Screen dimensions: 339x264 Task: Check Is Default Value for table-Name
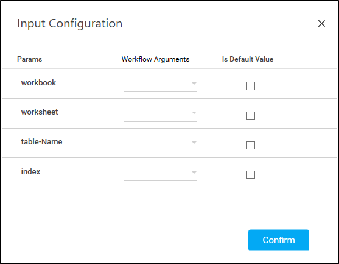251,145
